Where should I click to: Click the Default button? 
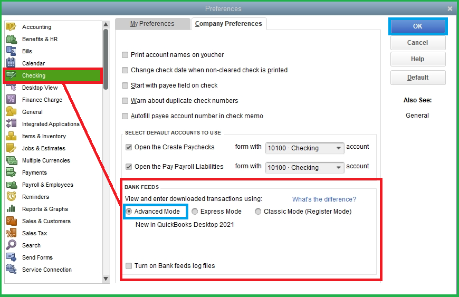[418, 78]
